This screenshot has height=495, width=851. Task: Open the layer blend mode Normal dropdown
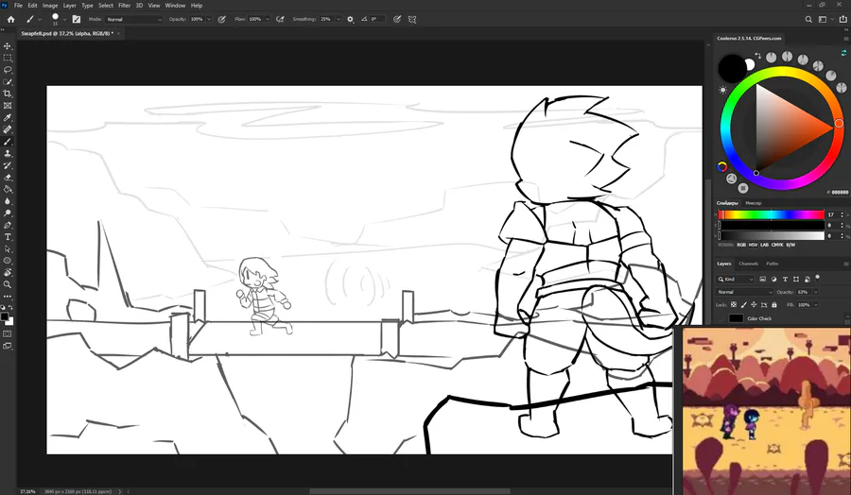[745, 292]
